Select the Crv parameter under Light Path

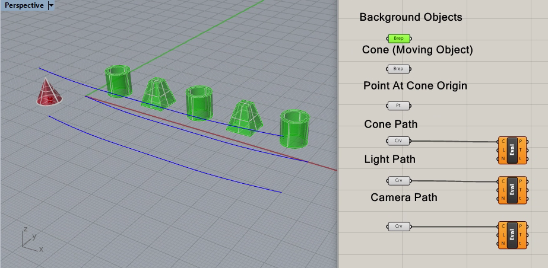398,180
